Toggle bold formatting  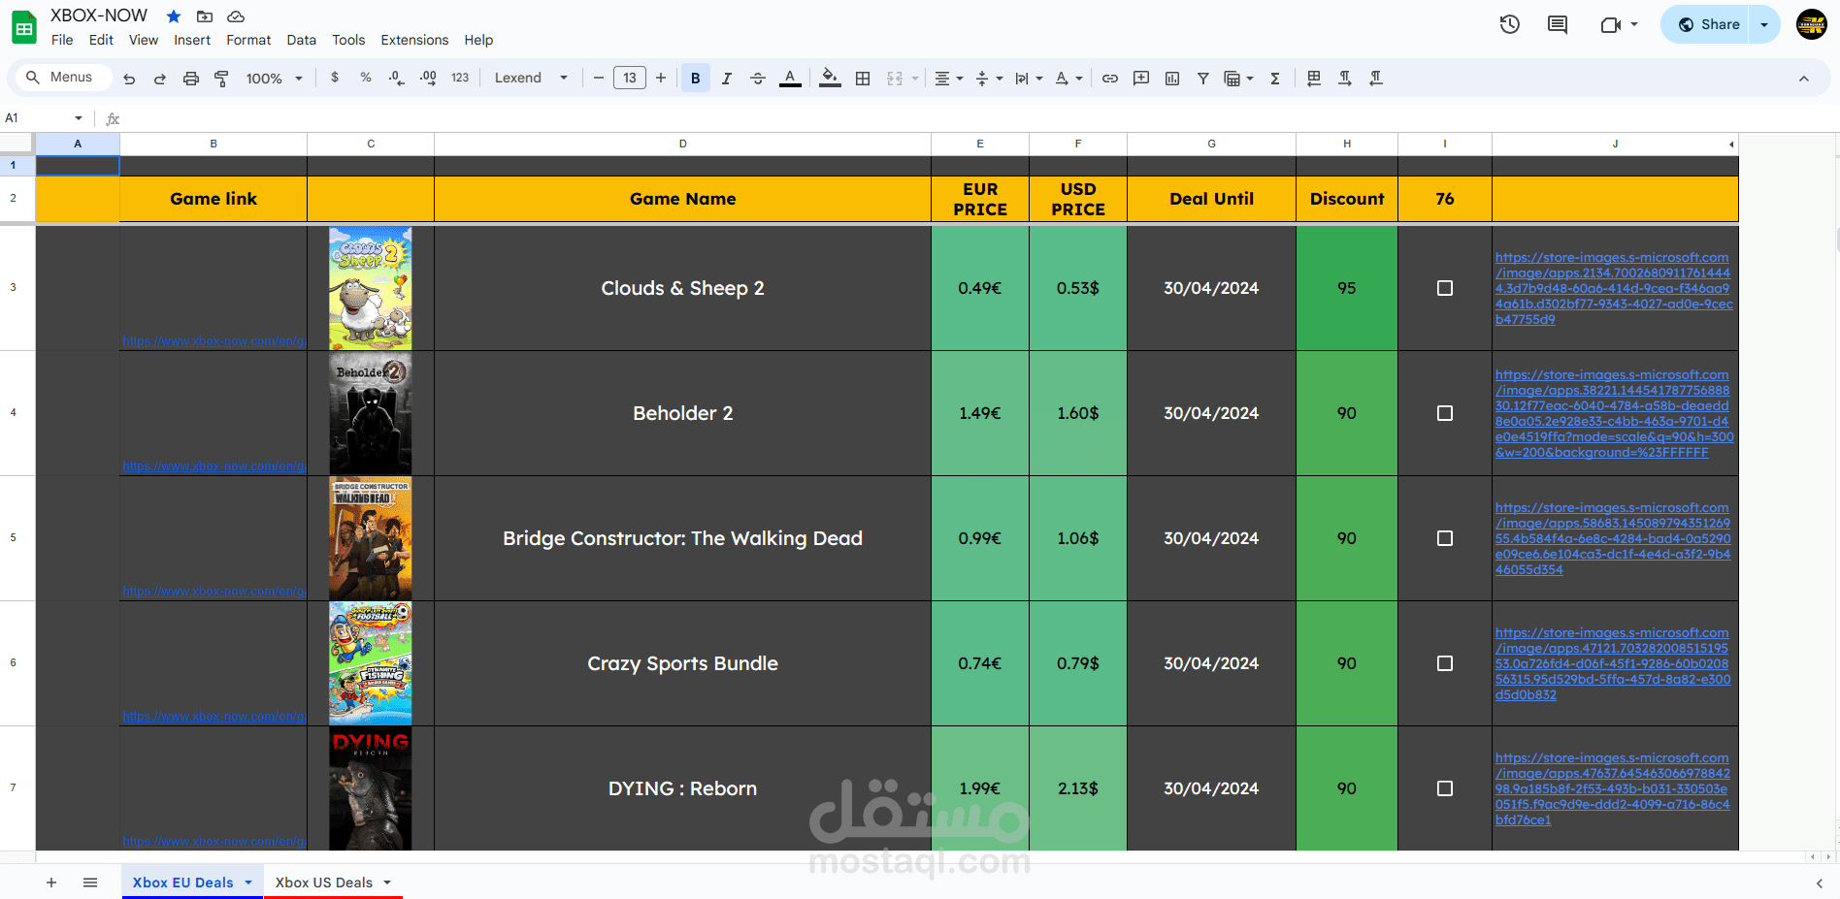[696, 79]
